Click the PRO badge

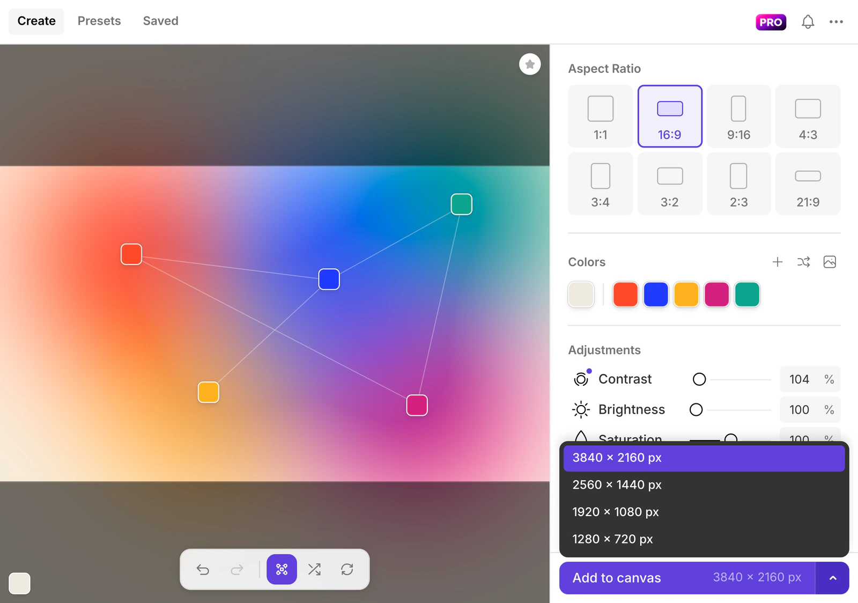pyautogui.click(x=771, y=22)
